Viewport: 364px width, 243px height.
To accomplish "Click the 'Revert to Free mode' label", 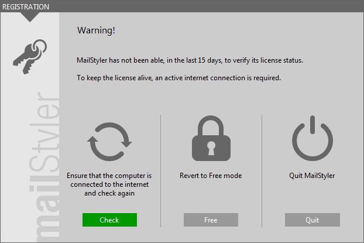I will click(x=211, y=176).
